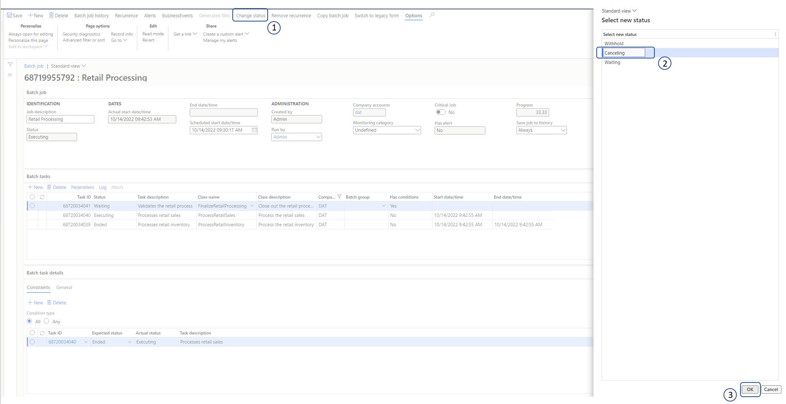This screenshot has width=786, height=404.
Task: Open the Expected status dropdown showing Ended
Action: [x=129, y=341]
